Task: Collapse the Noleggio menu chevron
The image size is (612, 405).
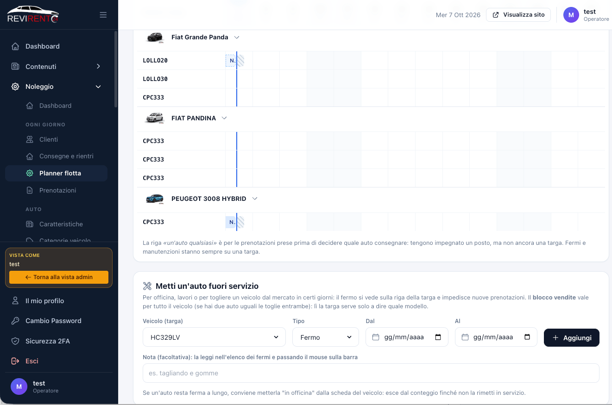Action: pos(98,87)
